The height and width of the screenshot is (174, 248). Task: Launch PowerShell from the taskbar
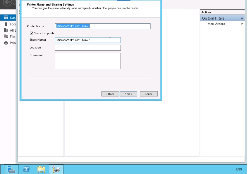click(x=26, y=169)
